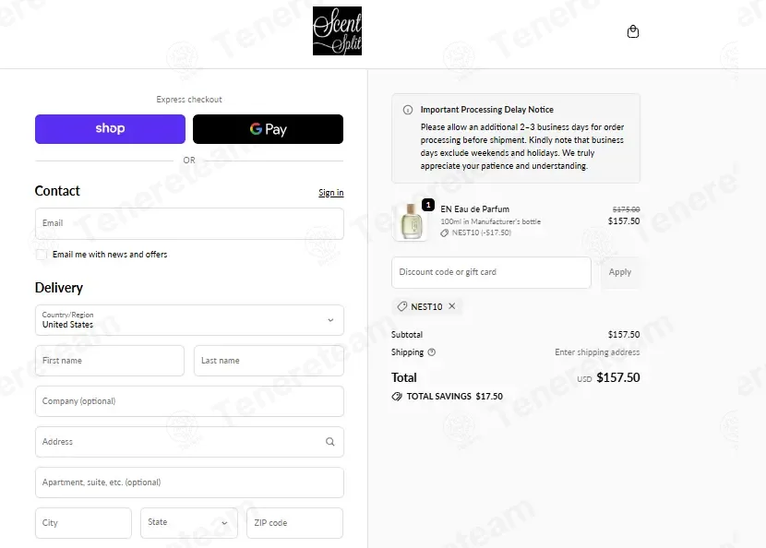Click the address search magnifier icon
This screenshot has width=766, height=548.
point(330,442)
